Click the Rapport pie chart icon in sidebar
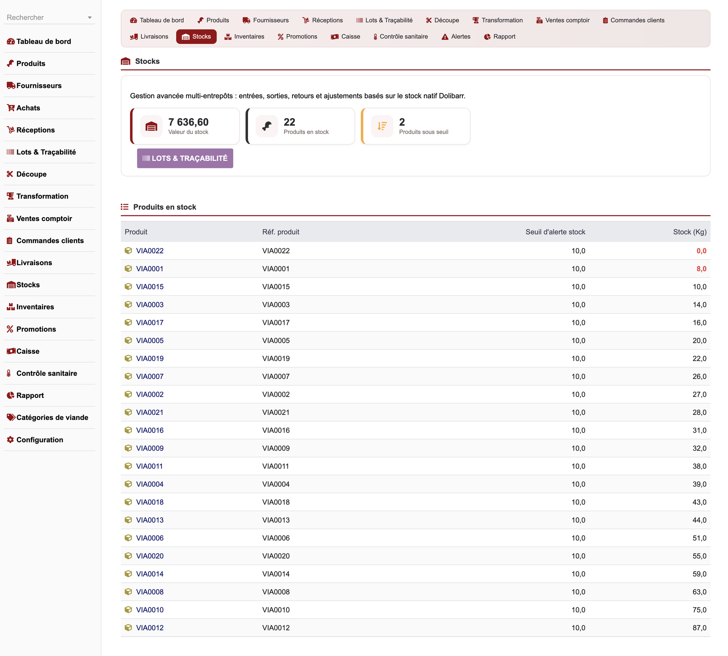Image resolution: width=728 pixels, height=656 pixels. [10, 395]
